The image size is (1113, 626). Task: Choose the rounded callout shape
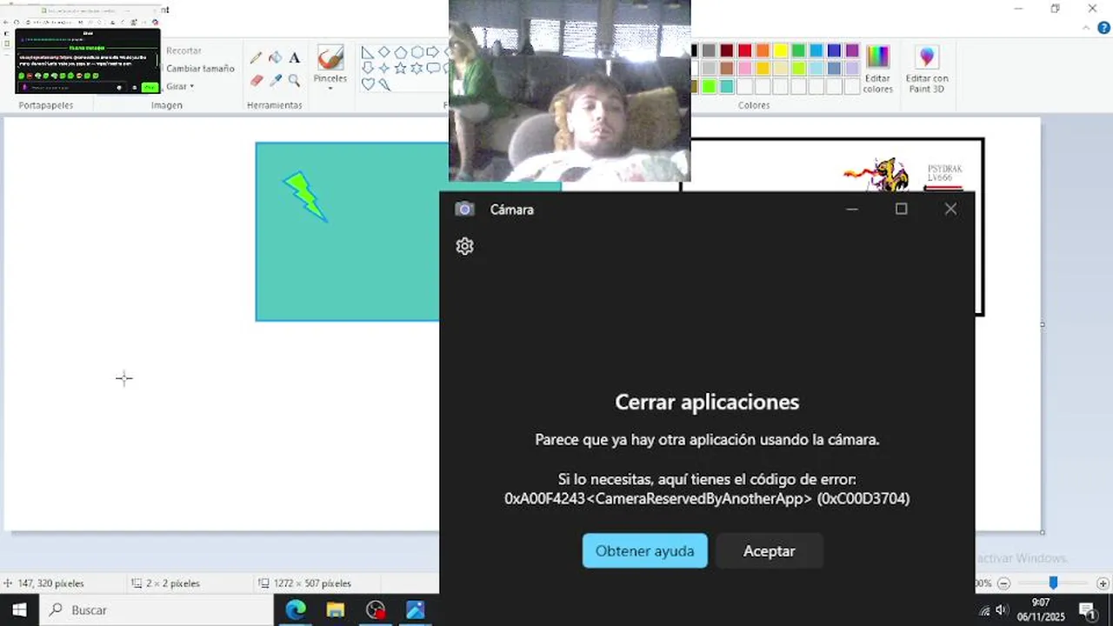pos(433,68)
